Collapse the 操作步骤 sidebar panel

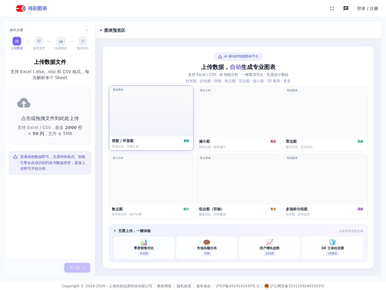87,30
